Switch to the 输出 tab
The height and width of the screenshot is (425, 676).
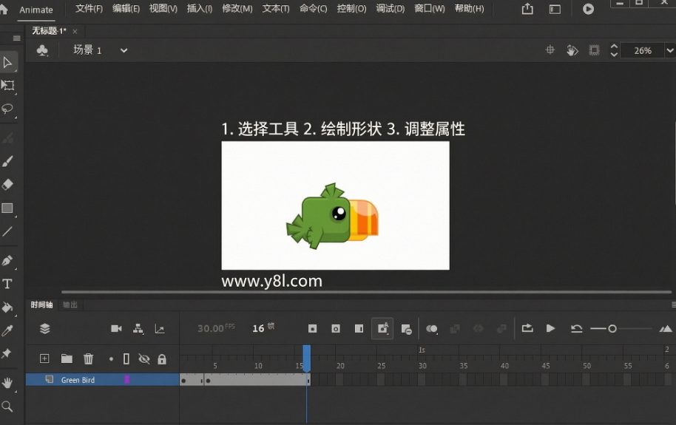pyautogui.click(x=70, y=305)
